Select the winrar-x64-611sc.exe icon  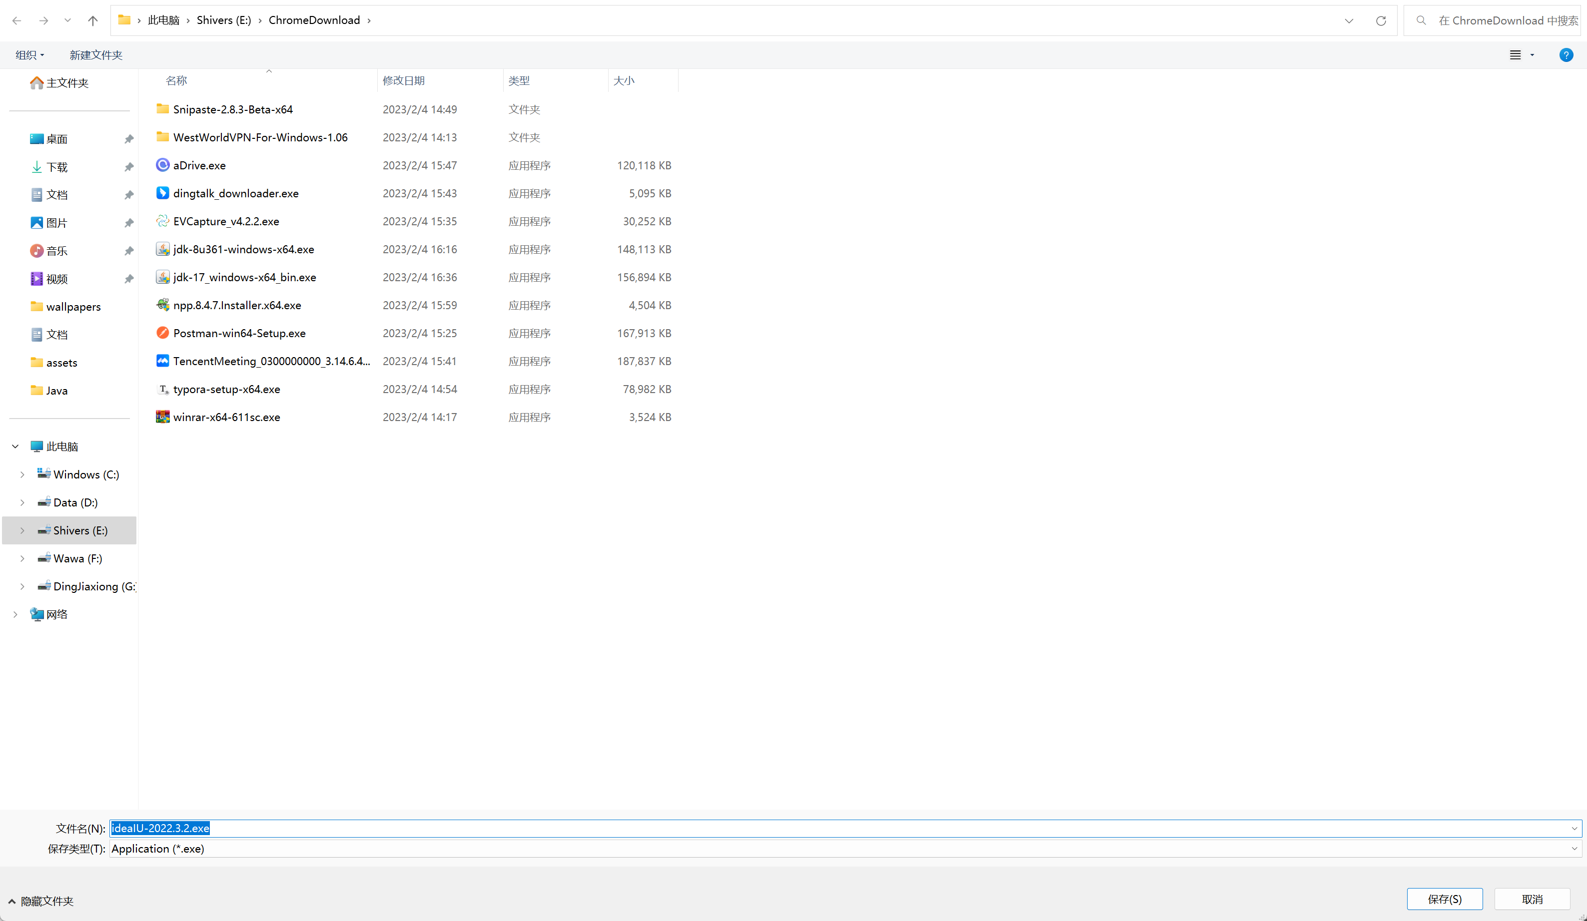(x=162, y=417)
